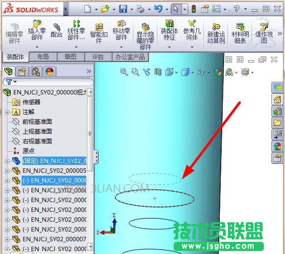Open File Explorer folder task pane icon
Screen dimensions: 285x254
[x=277, y=123]
